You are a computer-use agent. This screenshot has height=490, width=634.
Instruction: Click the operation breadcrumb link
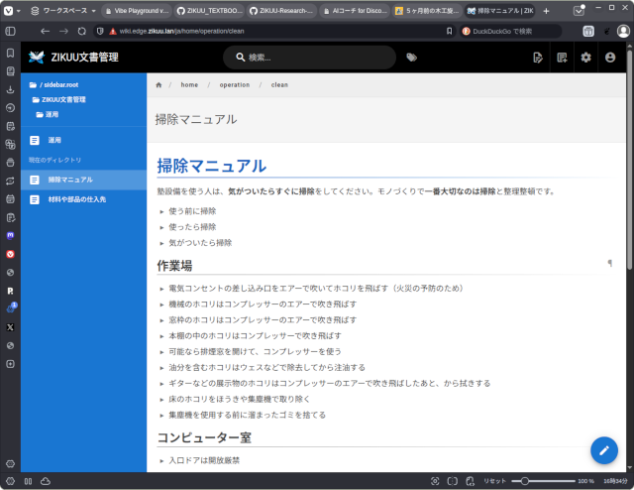click(x=234, y=85)
